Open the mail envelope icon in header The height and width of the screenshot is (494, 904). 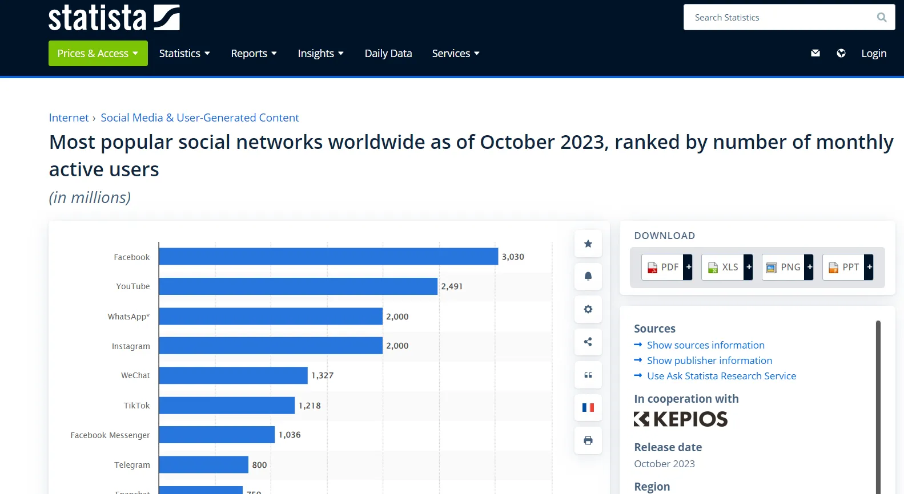(815, 53)
